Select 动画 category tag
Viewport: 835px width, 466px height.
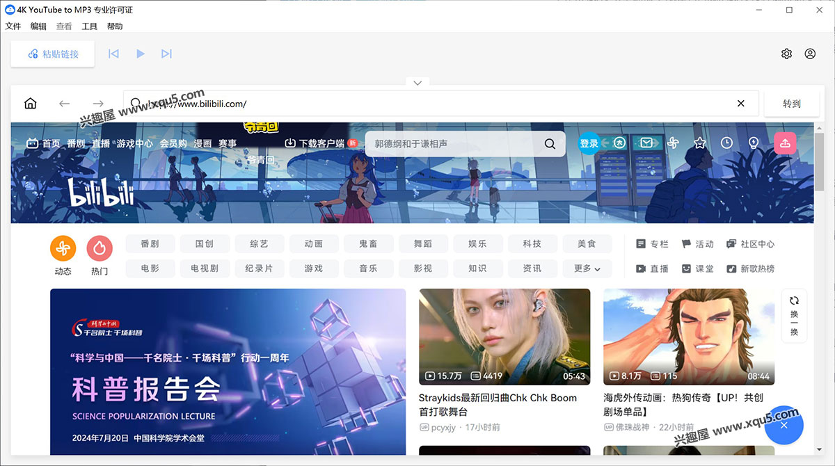click(x=314, y=243)
